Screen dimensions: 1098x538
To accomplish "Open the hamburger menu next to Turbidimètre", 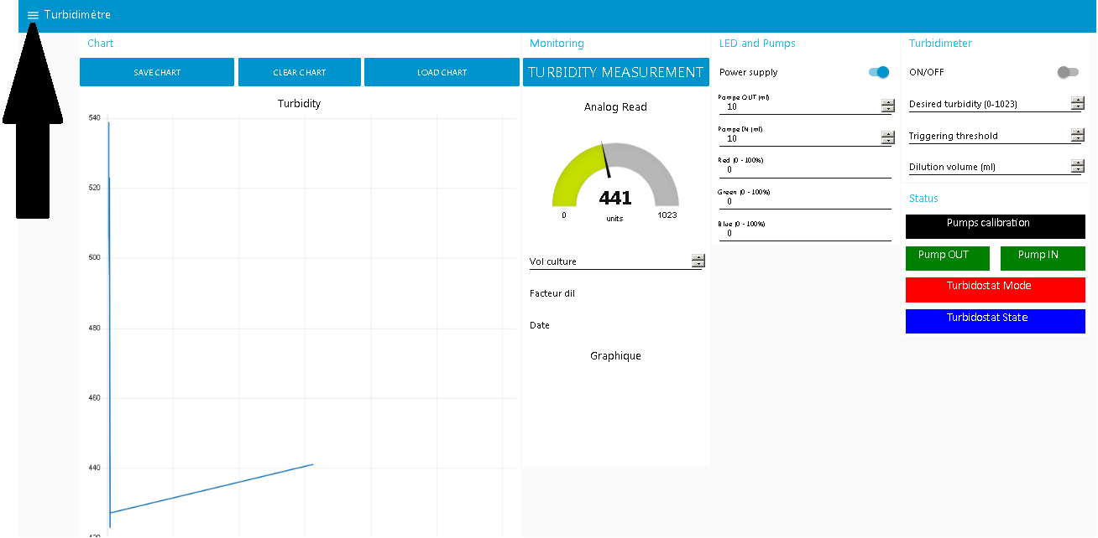I will coord(33,15).
